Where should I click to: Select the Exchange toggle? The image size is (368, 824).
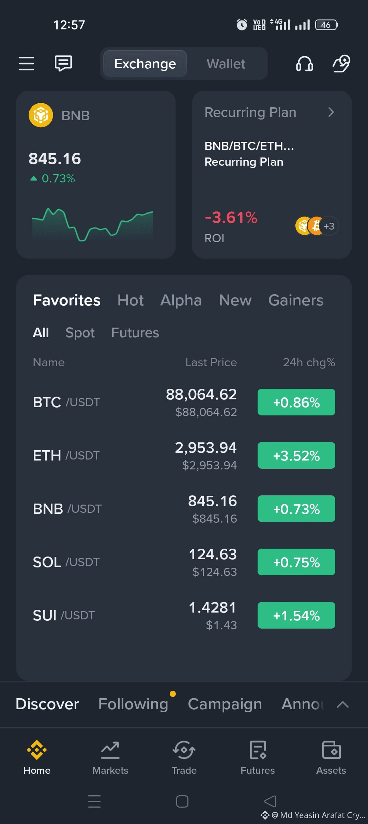(145, 64)
